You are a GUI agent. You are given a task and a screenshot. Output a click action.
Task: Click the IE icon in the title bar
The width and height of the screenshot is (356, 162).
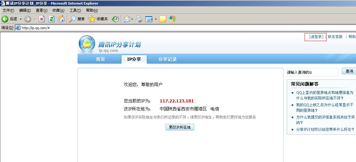pyautogui.click(x=2, y=3)
